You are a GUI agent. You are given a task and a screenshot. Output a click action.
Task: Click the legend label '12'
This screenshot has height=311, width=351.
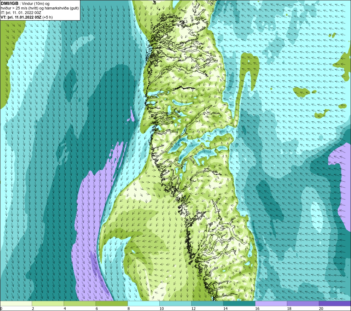click(x=193, y=309)
